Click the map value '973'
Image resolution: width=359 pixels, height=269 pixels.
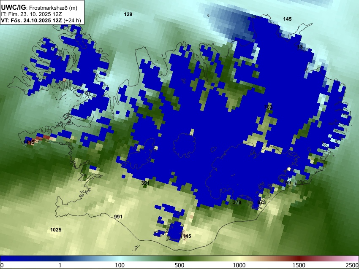tap(261, 202)
